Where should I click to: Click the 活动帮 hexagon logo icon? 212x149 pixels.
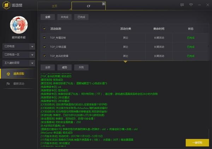(6, 5)
